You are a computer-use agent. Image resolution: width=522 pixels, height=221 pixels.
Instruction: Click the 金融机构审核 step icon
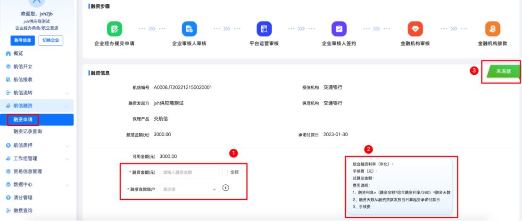coord(415,29)
